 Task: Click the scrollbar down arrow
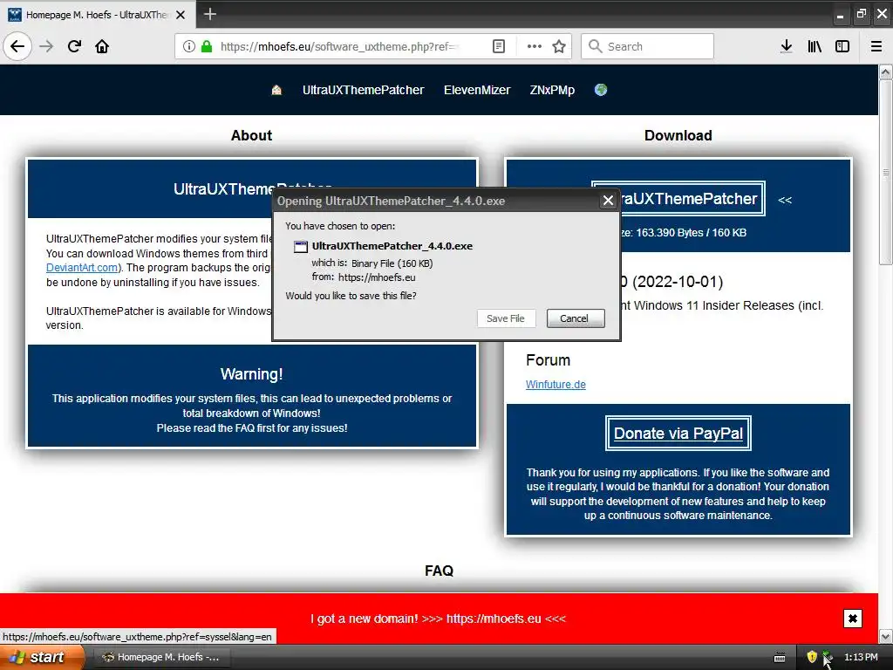click(x=886, y=636)
